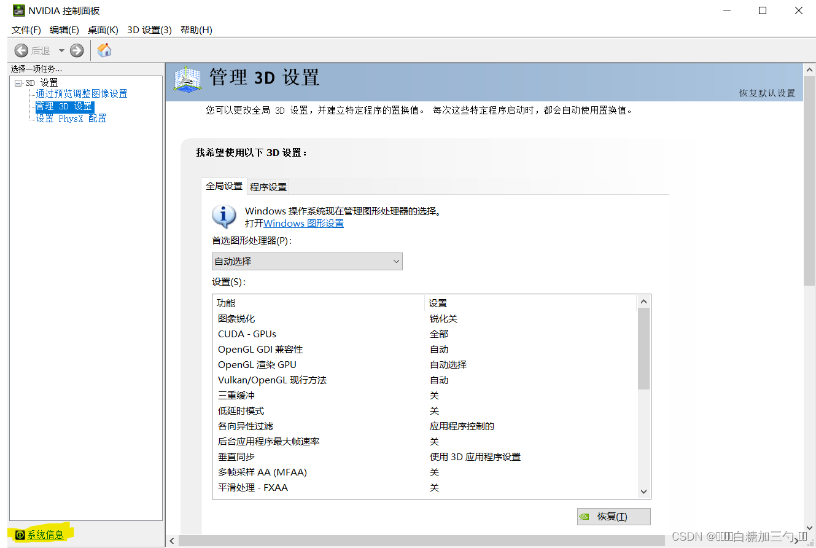
Task: Click the main pane scroll-up arrow
Action: (x=809, y=70)
